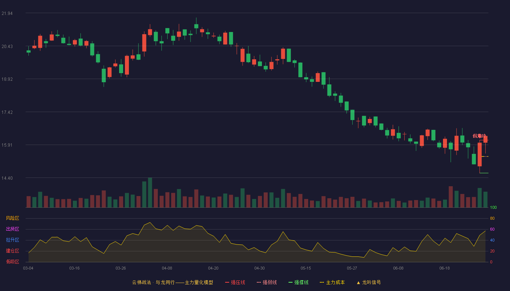510x291 pixels.
Task: Click the date label 05-15
Action: click(x=306, y=268)
